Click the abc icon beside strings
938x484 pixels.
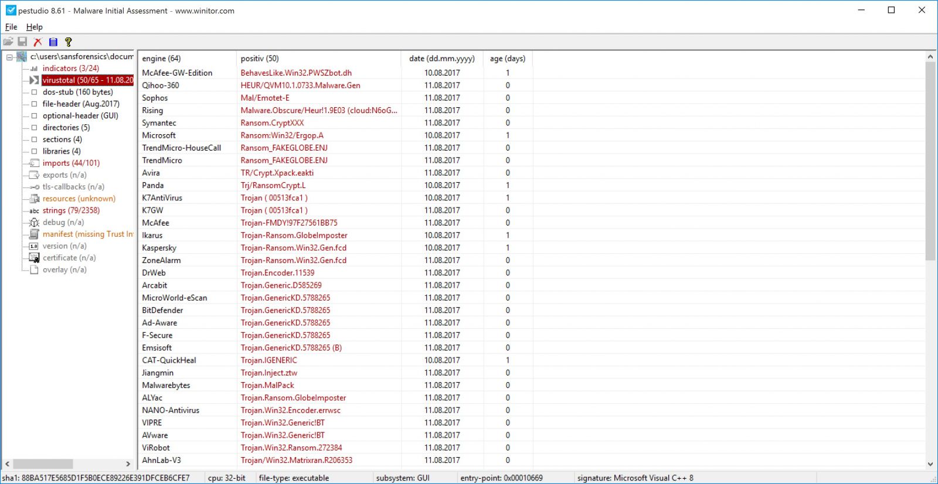point(34,210)
